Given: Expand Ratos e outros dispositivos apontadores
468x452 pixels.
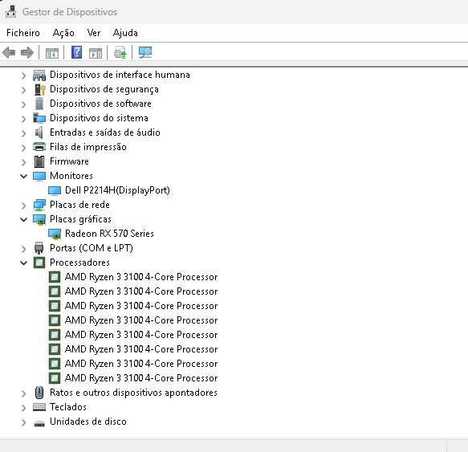Looking at the screenshot, I should (x=23, y=393).
